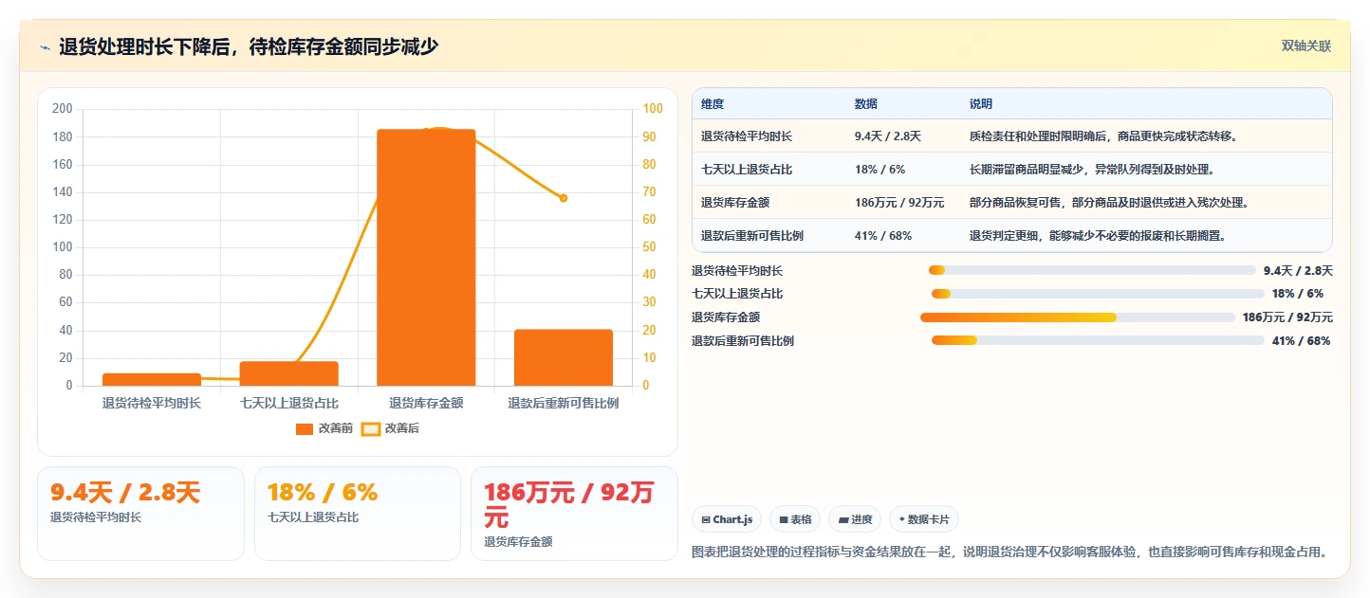Click the 退款后重新可售比例 bar in the chart

pos(564,357)
